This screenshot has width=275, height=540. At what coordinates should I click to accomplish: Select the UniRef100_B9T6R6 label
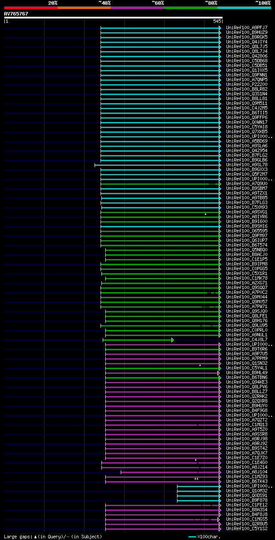tap(247, 349)
